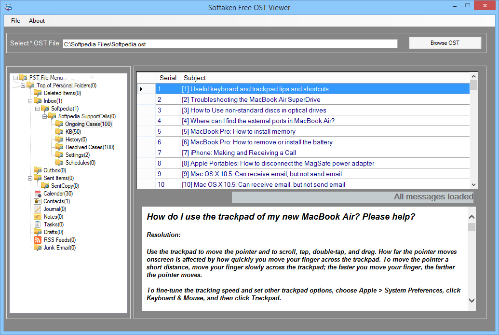Click the Softaken app icon in title bar

click(9, 7)
